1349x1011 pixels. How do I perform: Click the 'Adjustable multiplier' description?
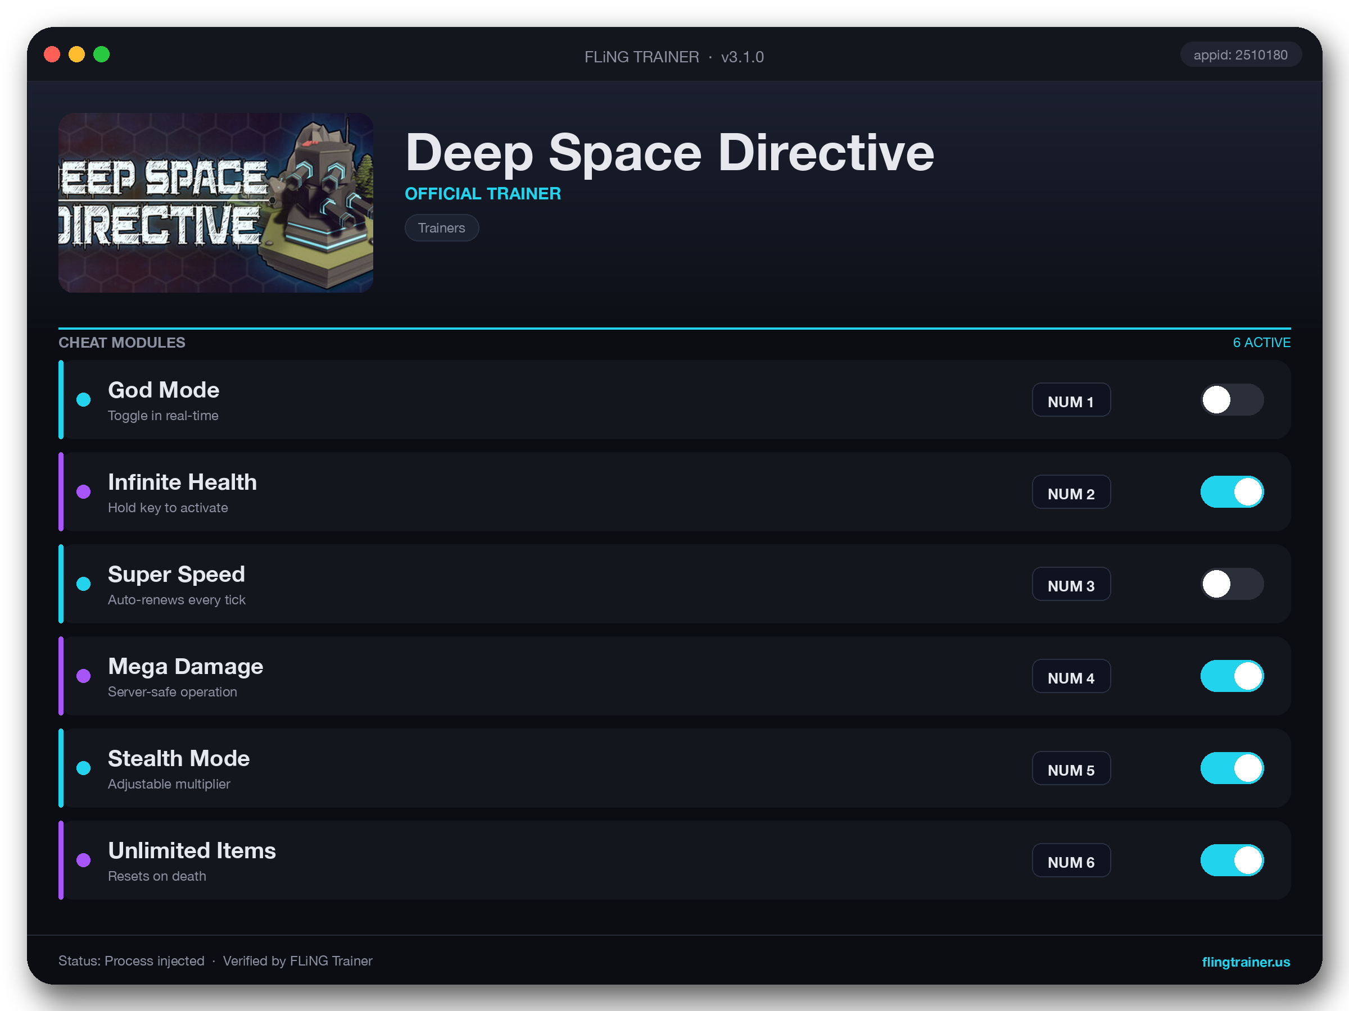click(169, 784)
